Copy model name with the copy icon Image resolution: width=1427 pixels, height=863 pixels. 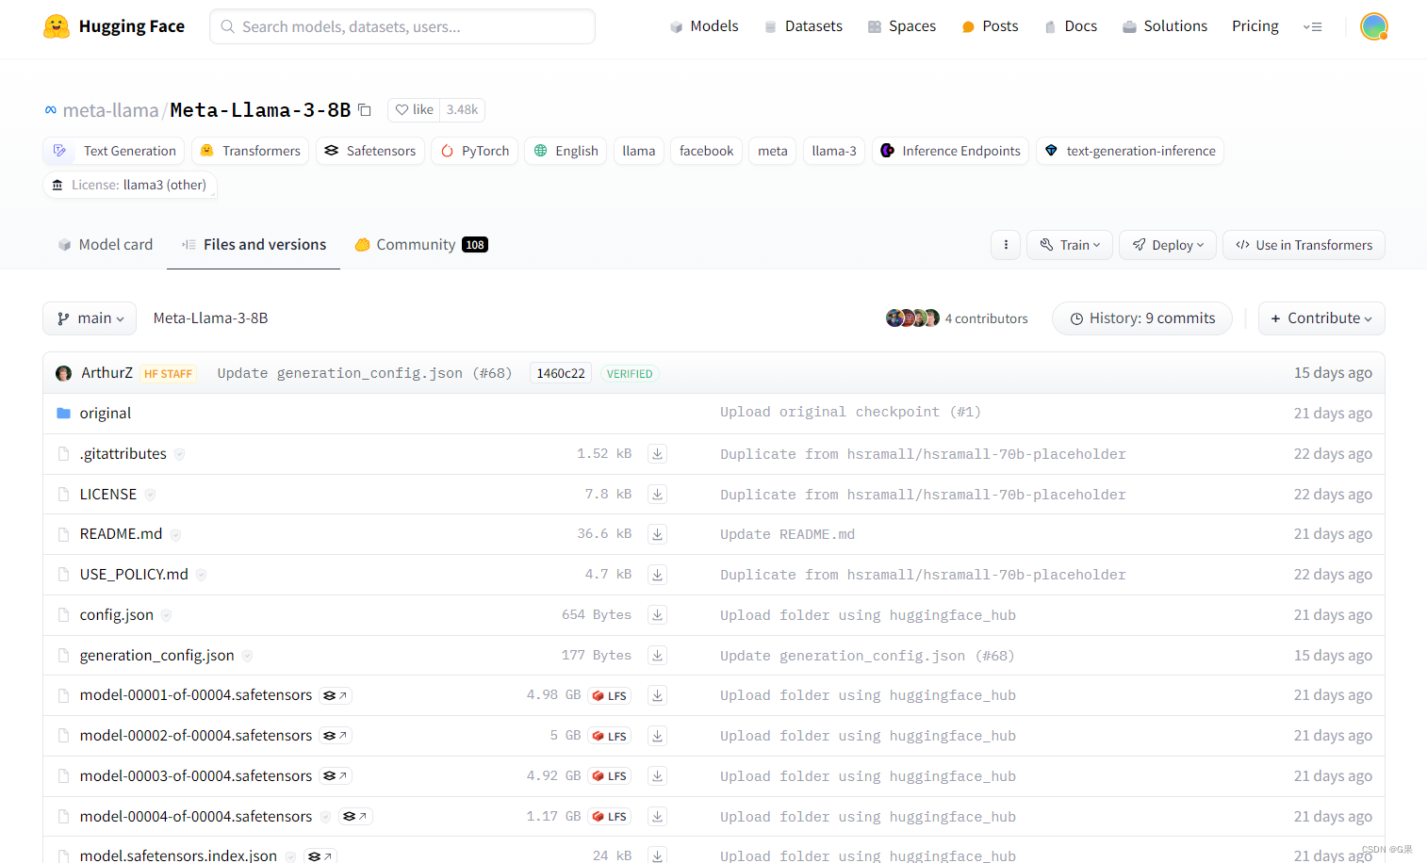click(x=365, y=110)
